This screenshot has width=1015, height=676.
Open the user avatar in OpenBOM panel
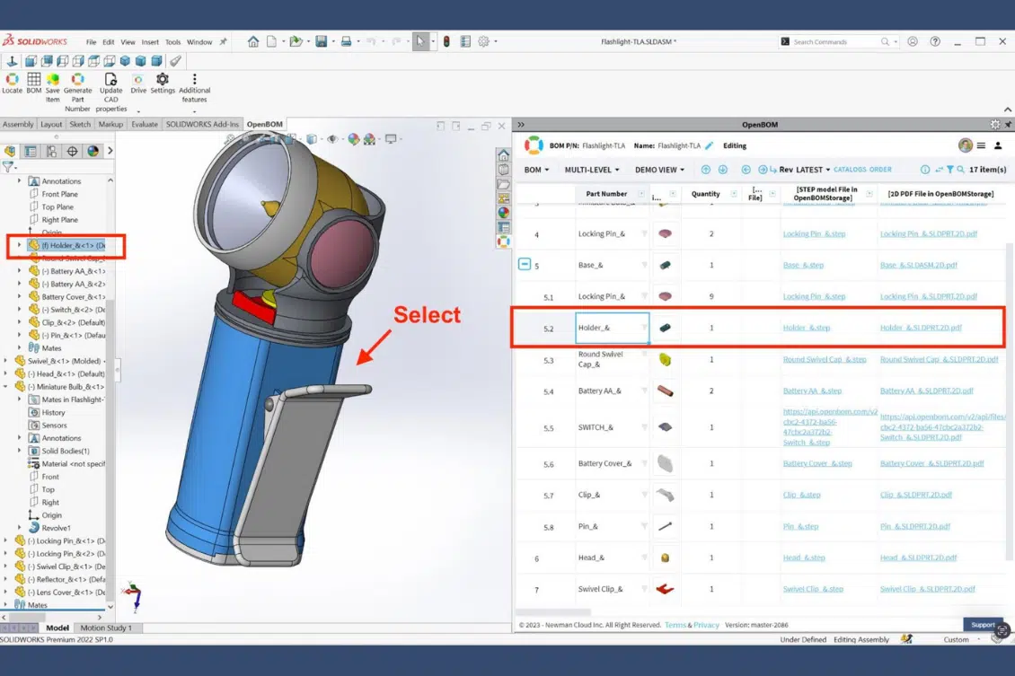[966, 145]
